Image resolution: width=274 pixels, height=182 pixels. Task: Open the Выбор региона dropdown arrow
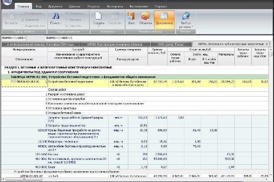(x=192, y=27)
